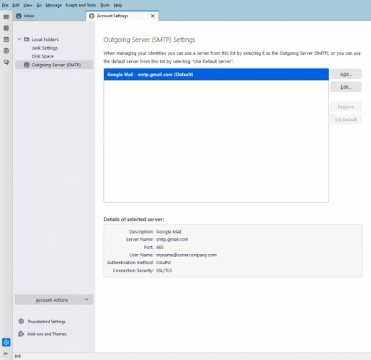Open Thunderbird Settings link

(46, 321)
